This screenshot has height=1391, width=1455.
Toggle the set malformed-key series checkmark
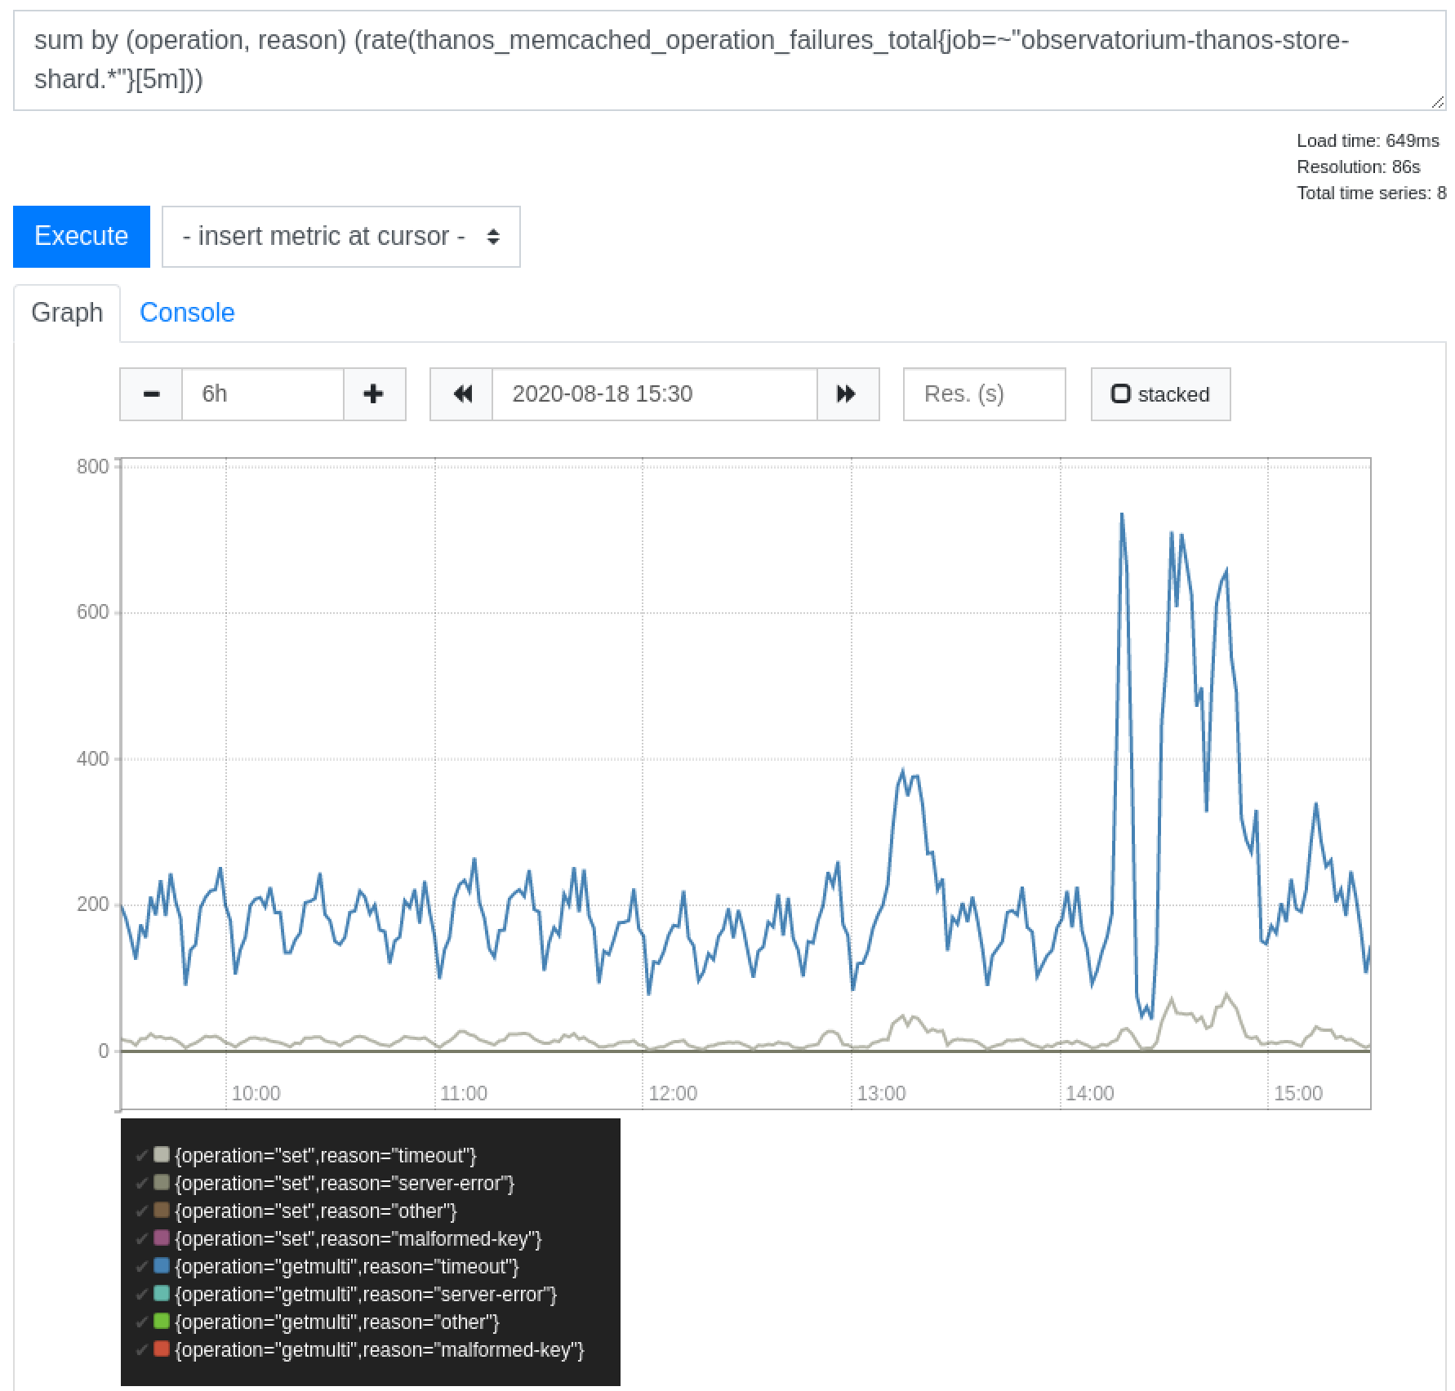click(144, 1238)
